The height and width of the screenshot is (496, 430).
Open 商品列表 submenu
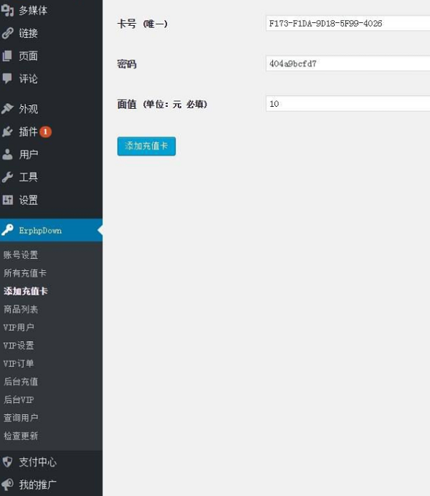click(21, 310)
